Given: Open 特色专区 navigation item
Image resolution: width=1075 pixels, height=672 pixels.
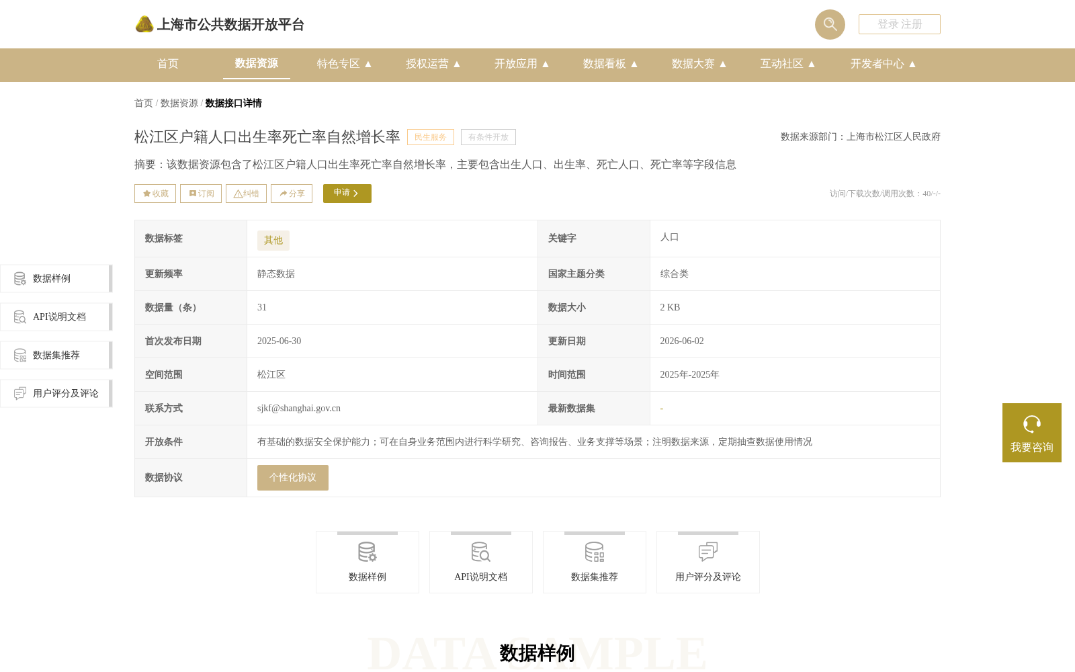Looking at the screenshot, I should pyautogui.click(x=339, y=64).
